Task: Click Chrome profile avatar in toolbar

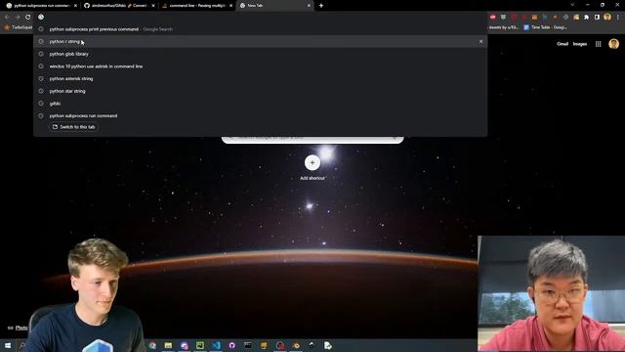Action: click(607, 17)
